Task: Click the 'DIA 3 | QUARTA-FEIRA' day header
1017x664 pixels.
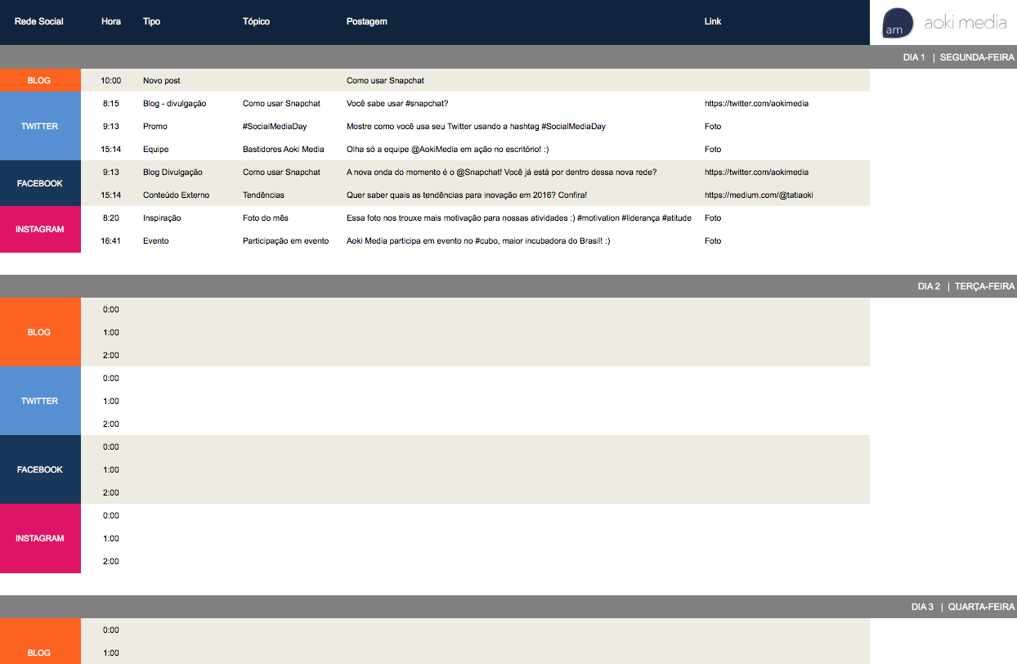Action: click(x=962, y=607)
